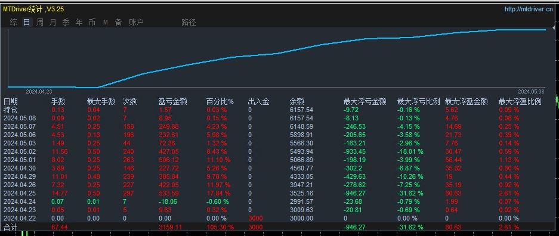Click trade count 297
The width and height of the screenshot is (559, 236).
128,193
